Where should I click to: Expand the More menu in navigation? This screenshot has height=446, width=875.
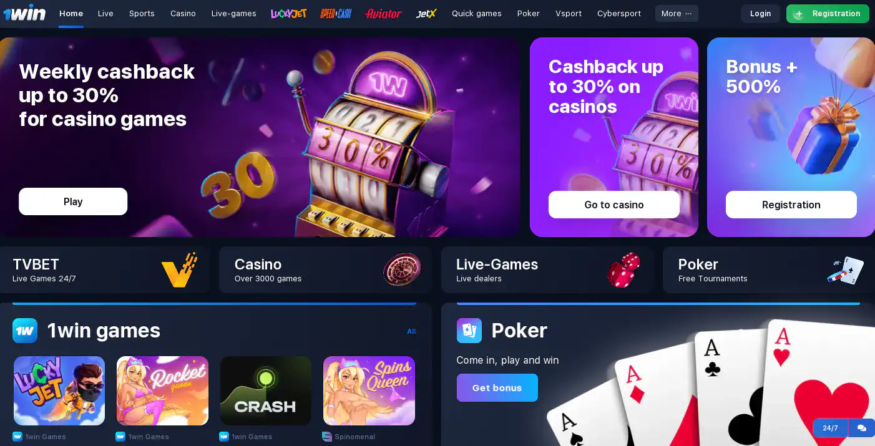tap(677, 13)
